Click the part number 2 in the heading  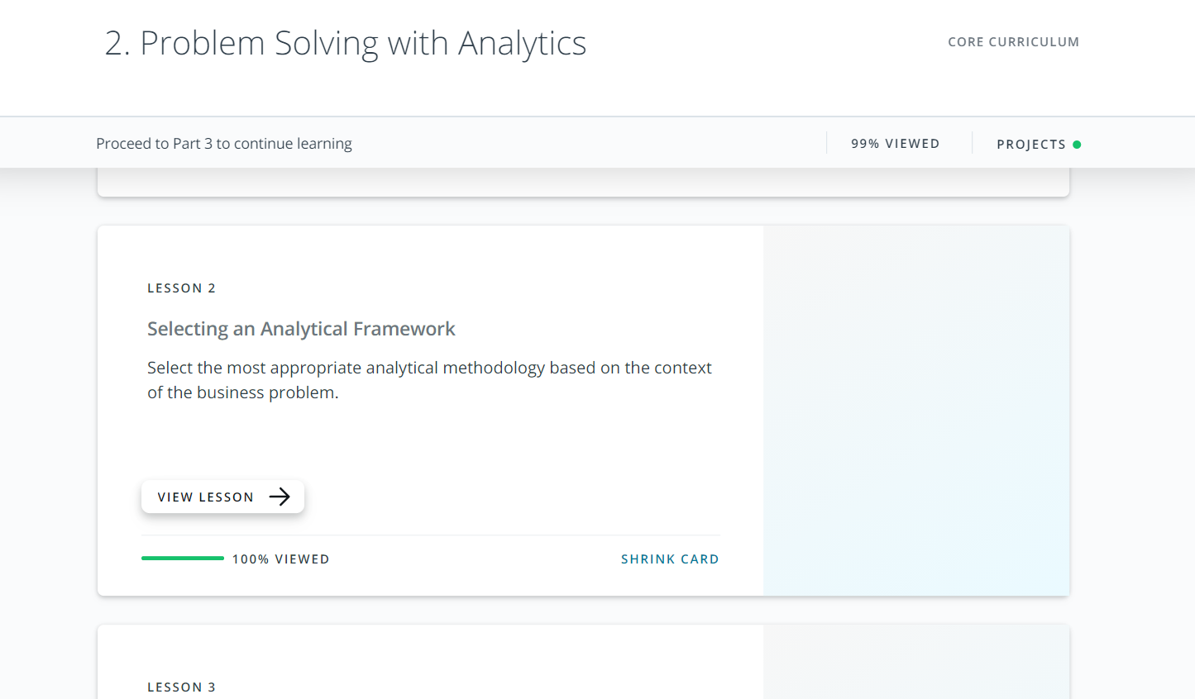click(114, 43)
